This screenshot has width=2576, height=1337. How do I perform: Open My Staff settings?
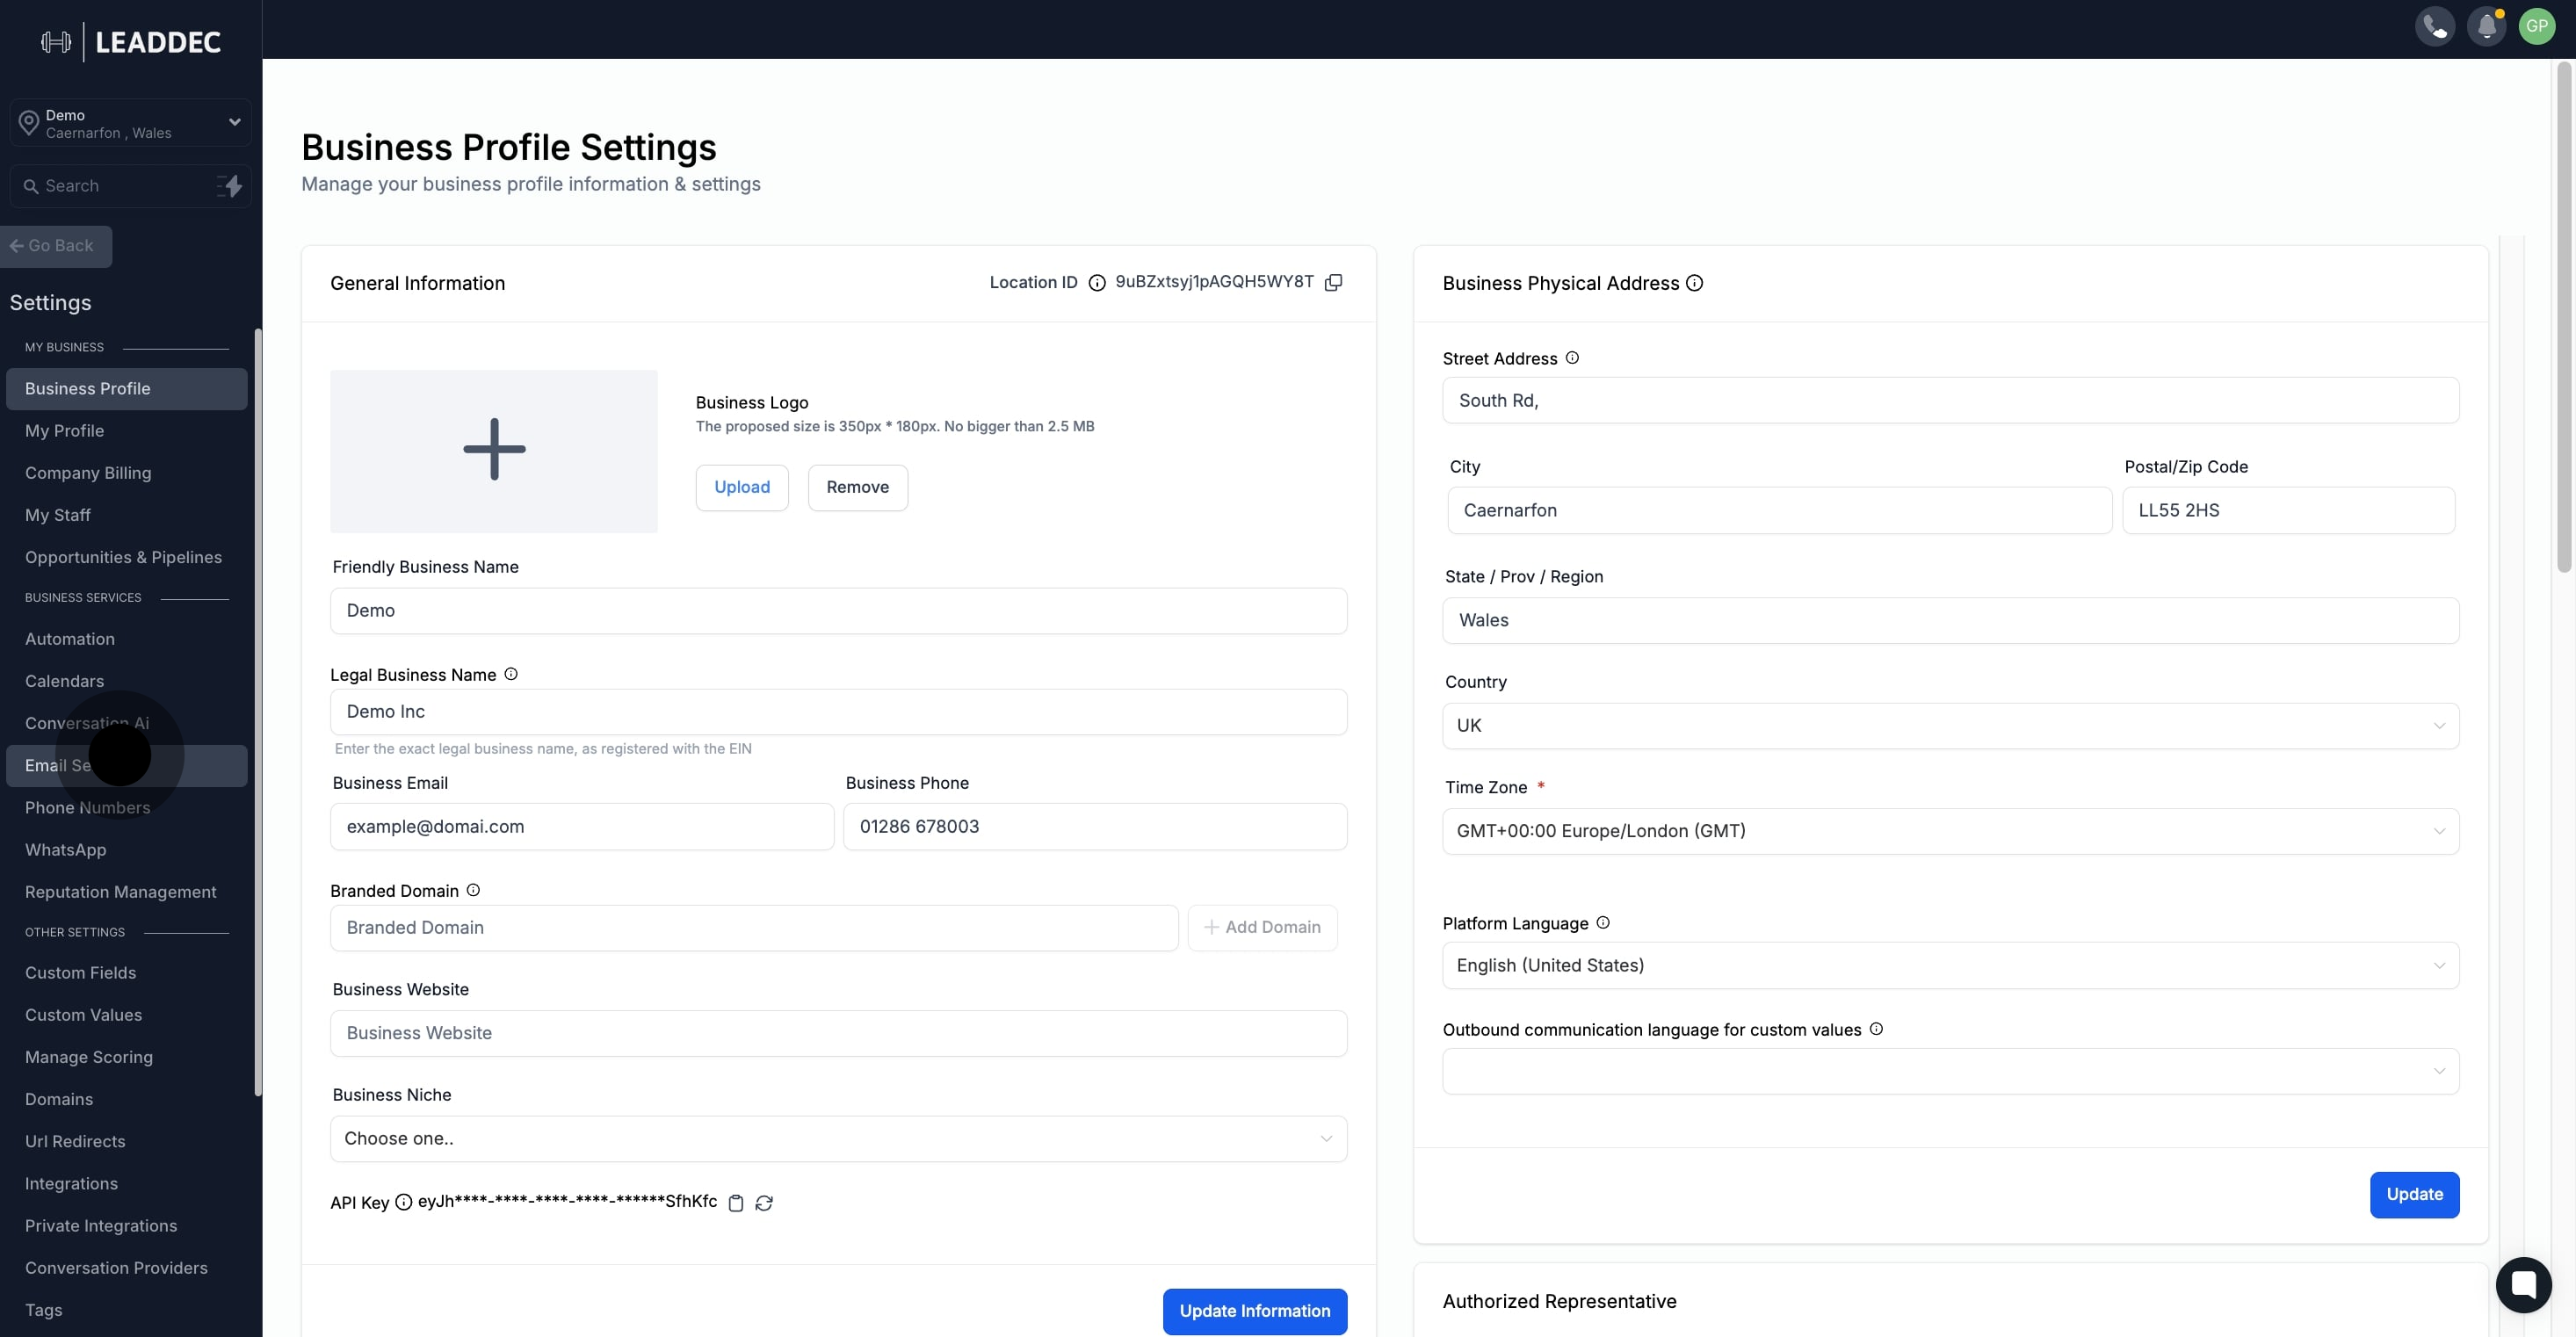pos(127,515)
